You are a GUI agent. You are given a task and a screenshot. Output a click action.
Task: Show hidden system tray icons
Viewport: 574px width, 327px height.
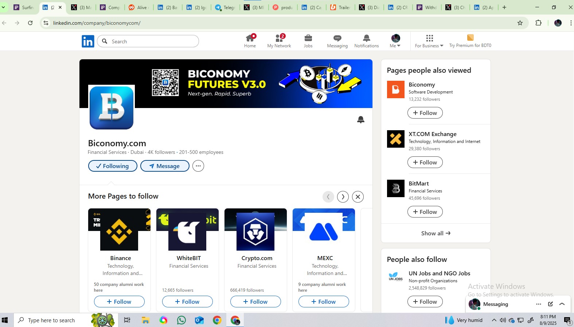(494, 320)
